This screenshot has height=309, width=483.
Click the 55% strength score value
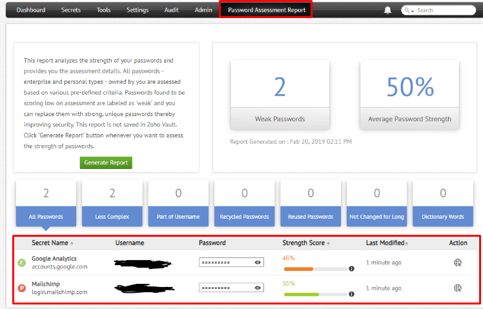point(289,283)
